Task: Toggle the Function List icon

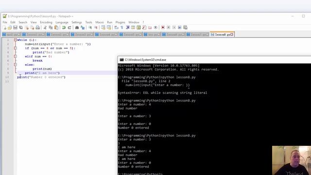Action: pyautogui.click(x=144, y=28)
